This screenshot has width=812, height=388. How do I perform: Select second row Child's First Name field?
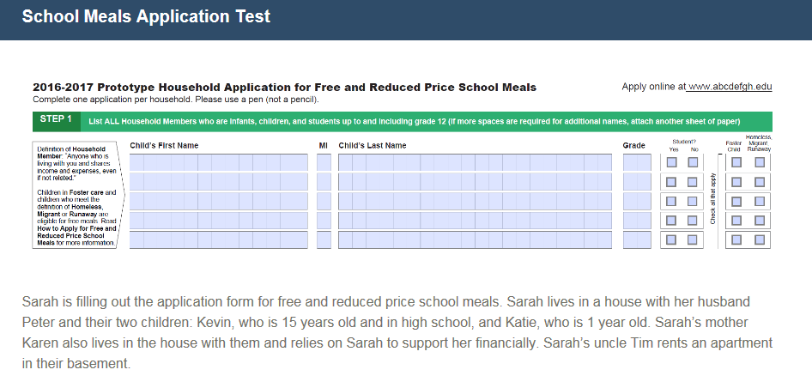(218, 182)
